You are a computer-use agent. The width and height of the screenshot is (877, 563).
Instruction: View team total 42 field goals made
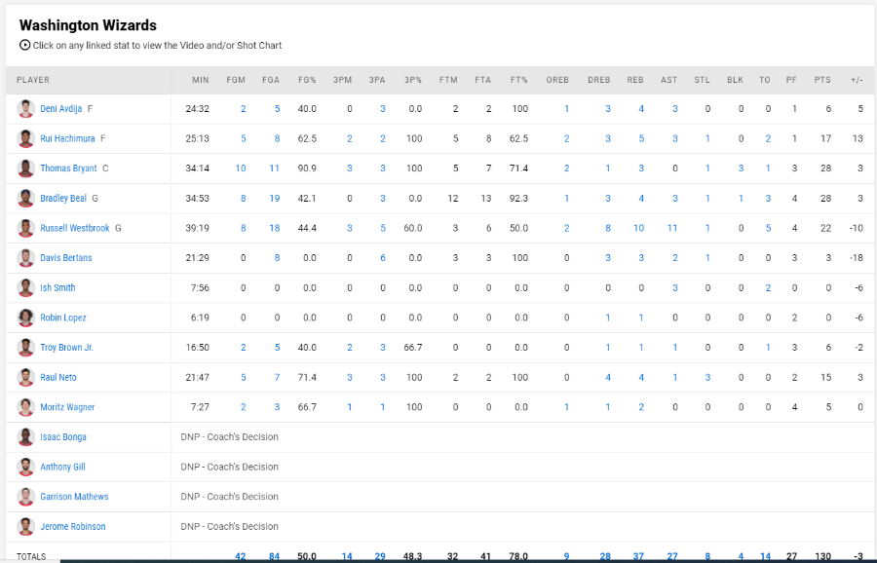click(241, 556)
